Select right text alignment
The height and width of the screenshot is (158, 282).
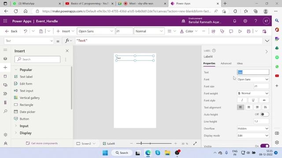pos(257,107)
